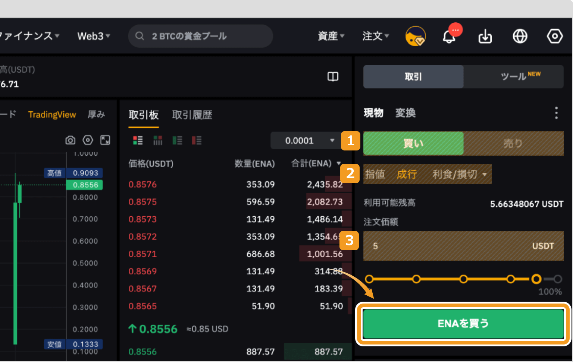
Task: Open the 利食/損切 order type dropdown
Action: (460, 174)
